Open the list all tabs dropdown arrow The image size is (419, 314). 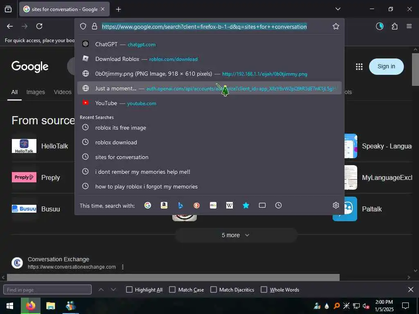click(338, 9)
